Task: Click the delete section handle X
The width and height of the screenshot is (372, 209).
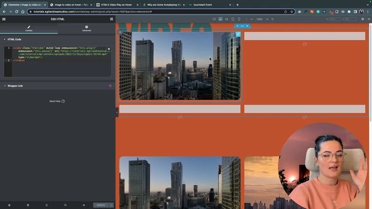Action: pos(247,26)
